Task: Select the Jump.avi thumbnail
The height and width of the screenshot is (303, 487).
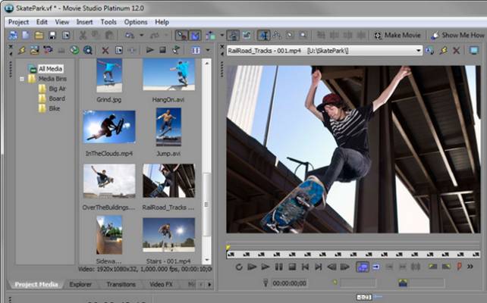Action: (168, 127)
